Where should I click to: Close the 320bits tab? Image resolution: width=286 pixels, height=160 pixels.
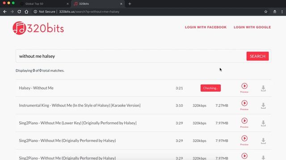(121, 4)
